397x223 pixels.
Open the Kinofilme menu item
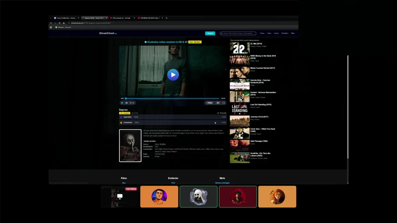[285, 33]
